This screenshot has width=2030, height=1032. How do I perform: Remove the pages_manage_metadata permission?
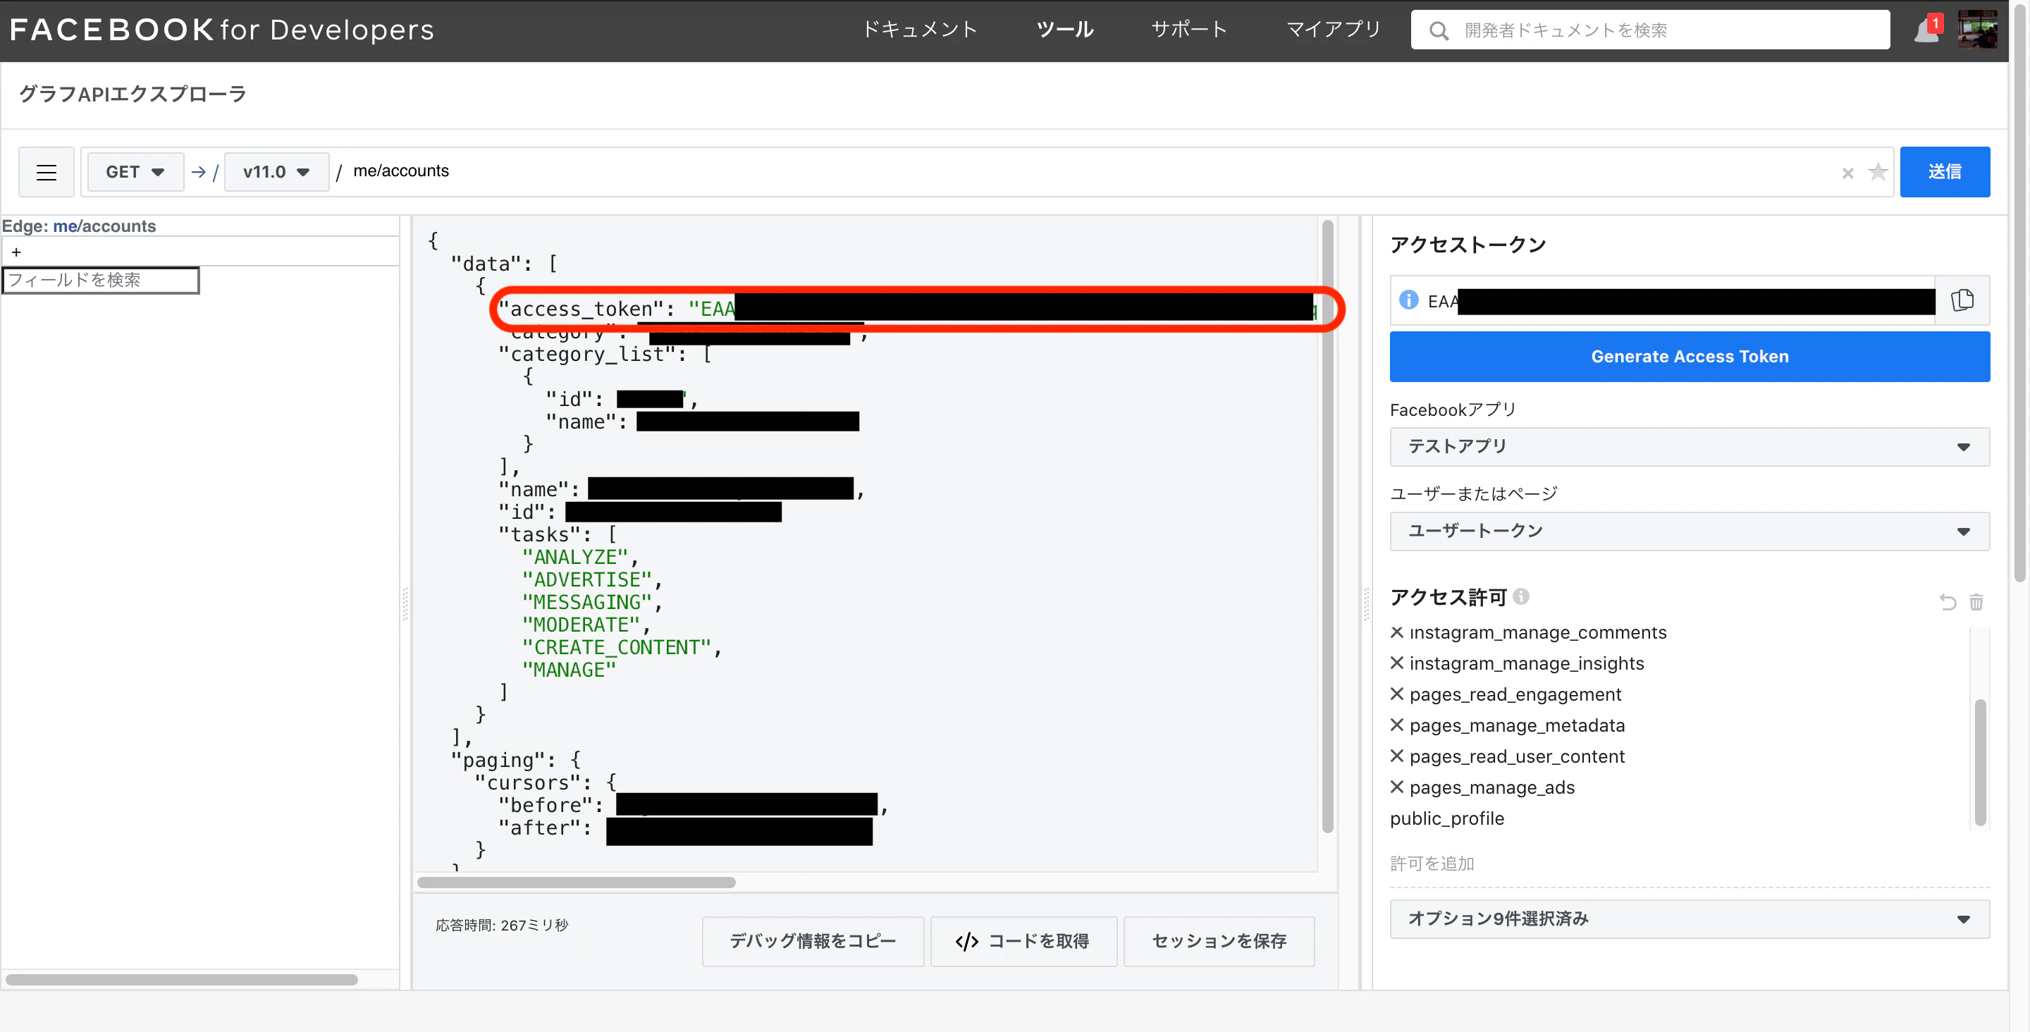pyautogui.click(x=1396, y=725)
